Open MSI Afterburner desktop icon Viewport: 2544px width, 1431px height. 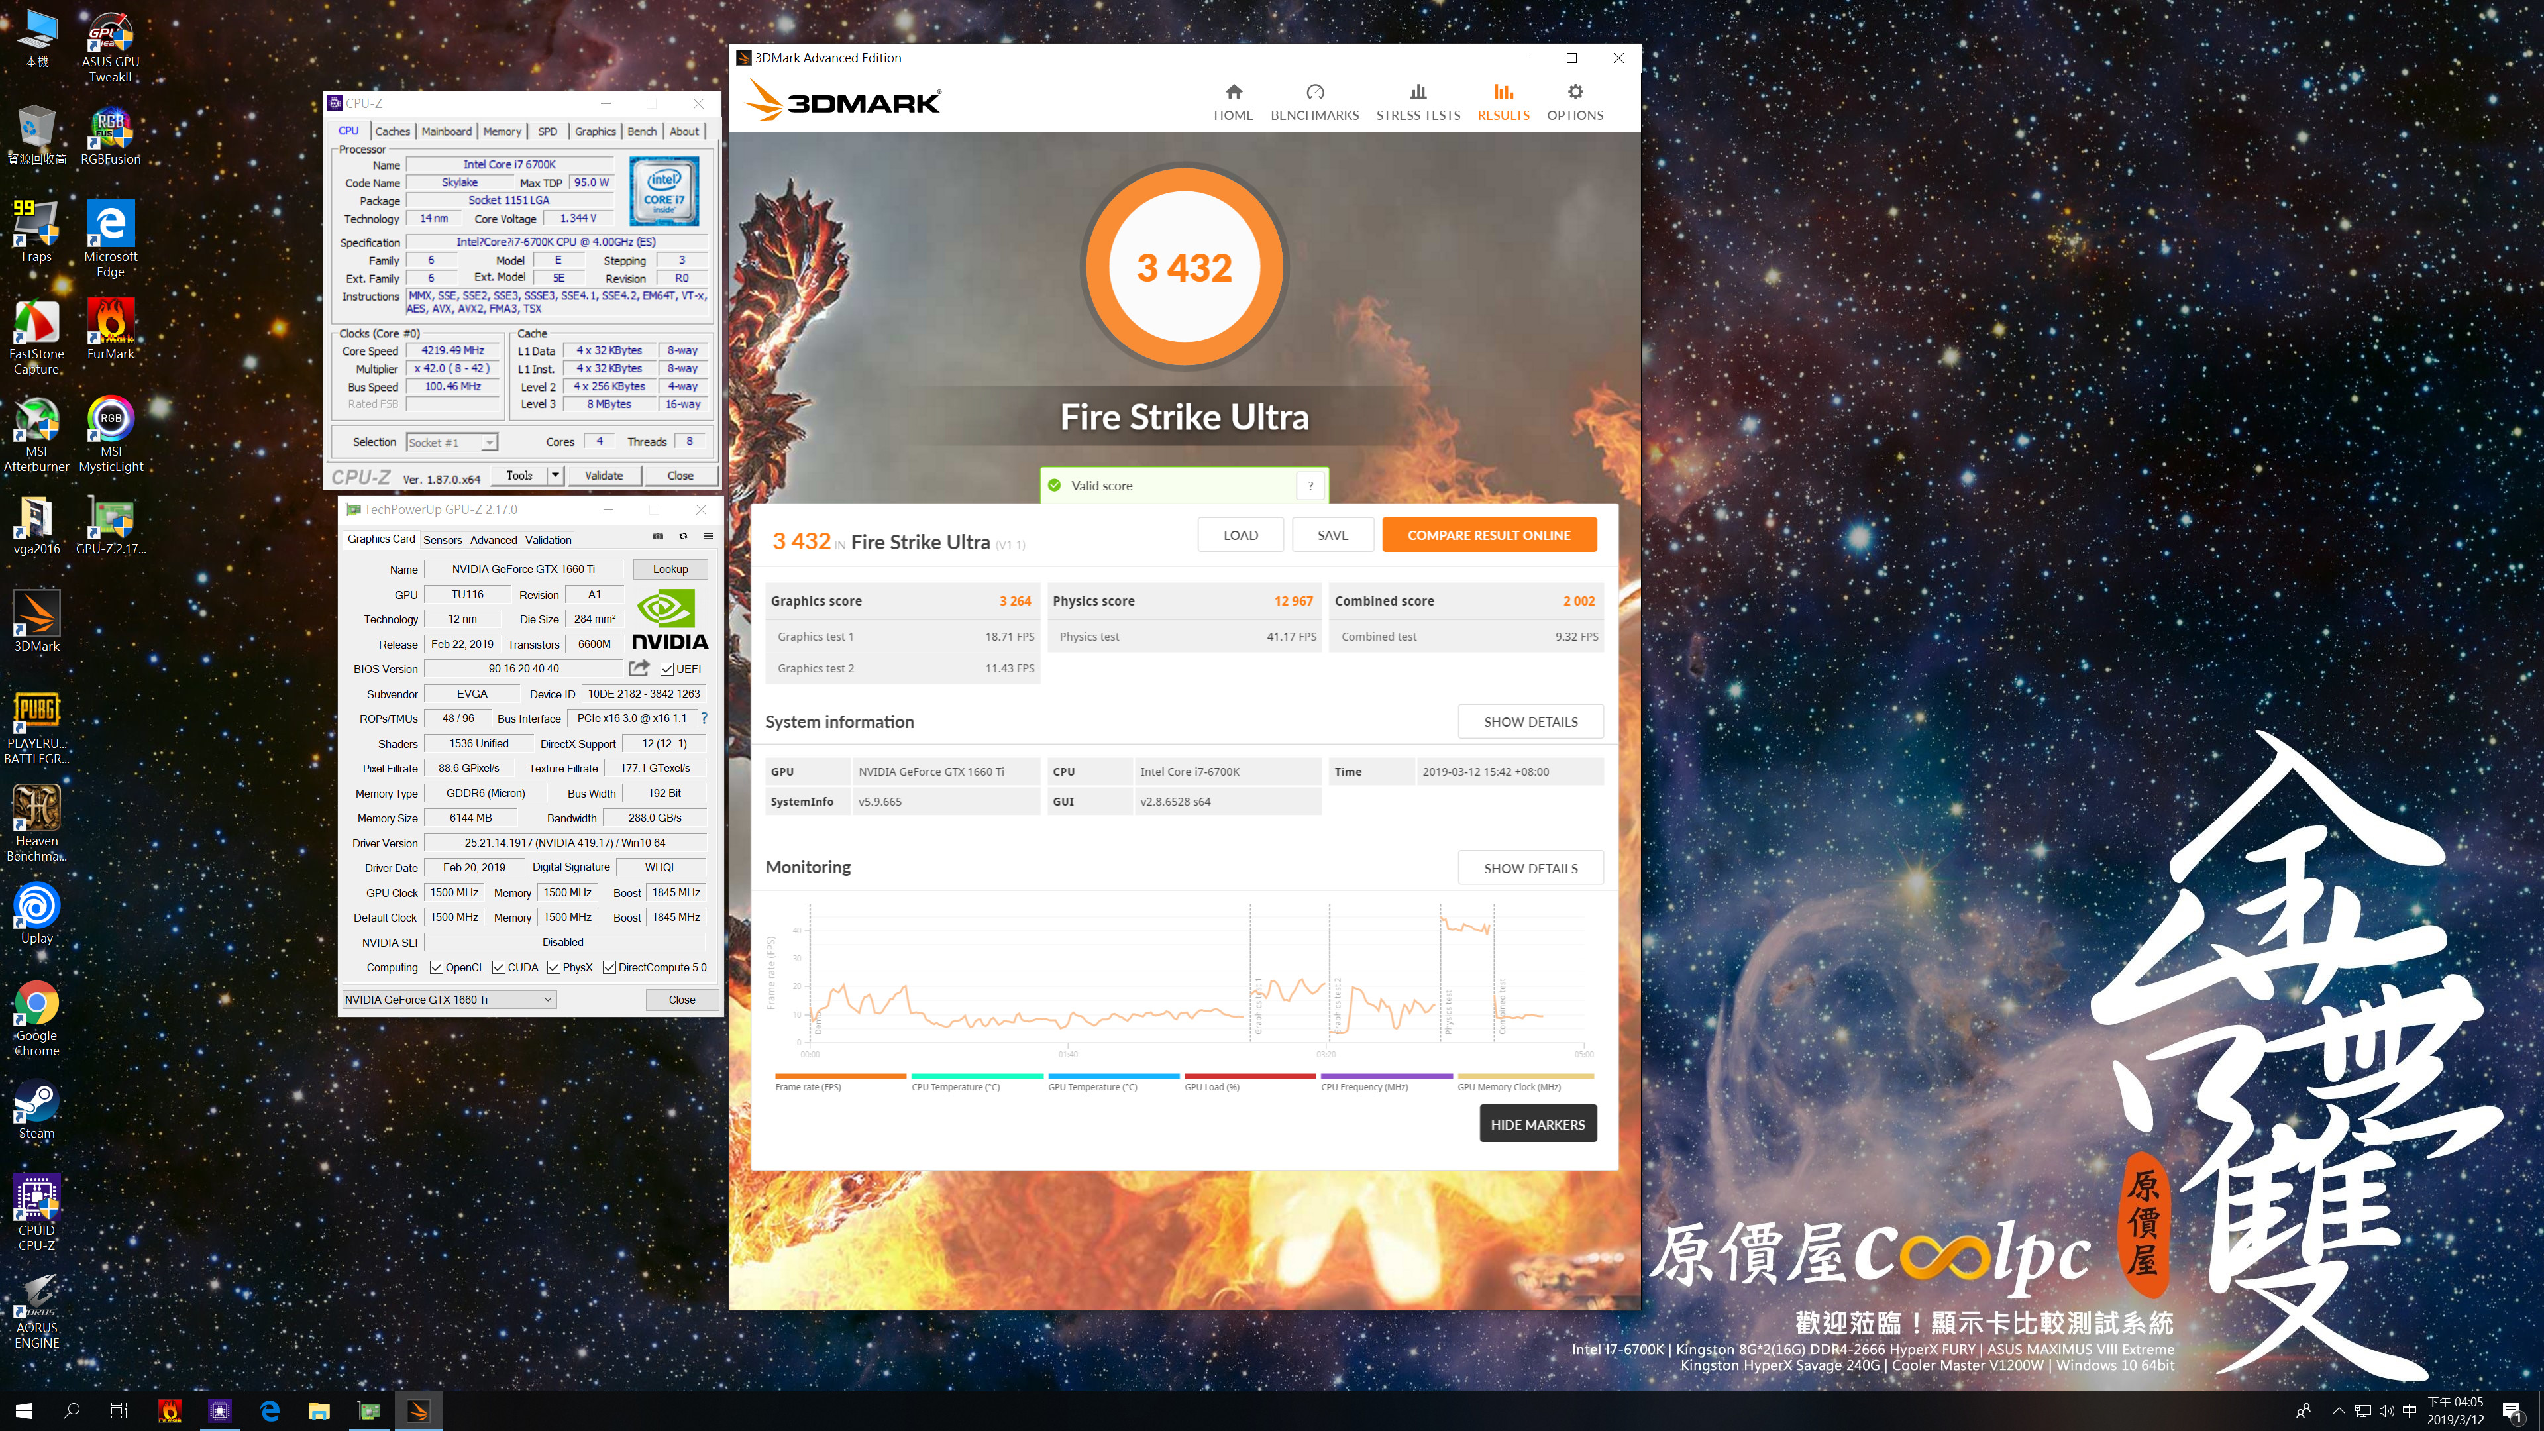pyautogui.click(x=36, y=435)
